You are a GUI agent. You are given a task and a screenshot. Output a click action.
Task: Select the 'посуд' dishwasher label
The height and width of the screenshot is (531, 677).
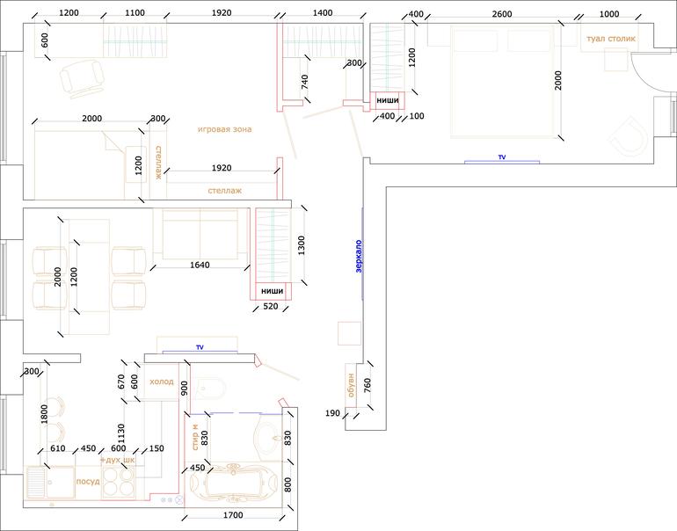coord(88,482)
